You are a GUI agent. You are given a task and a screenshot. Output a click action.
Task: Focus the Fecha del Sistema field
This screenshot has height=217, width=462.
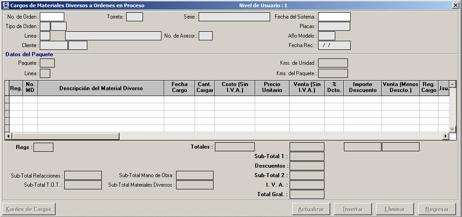pyautogui.click(x=334, y=17)
